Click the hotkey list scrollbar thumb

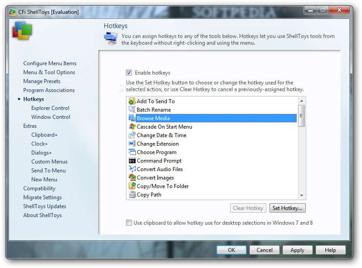[302, 116]
